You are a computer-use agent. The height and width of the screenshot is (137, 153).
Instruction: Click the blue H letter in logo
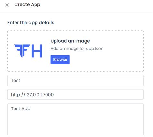coord(37,51)
